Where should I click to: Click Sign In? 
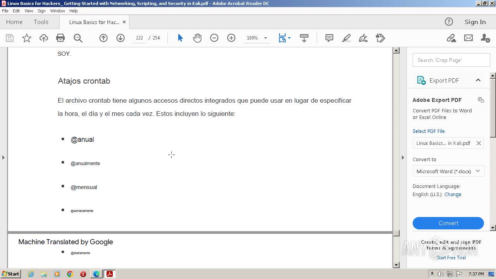(x=475, y=22)
